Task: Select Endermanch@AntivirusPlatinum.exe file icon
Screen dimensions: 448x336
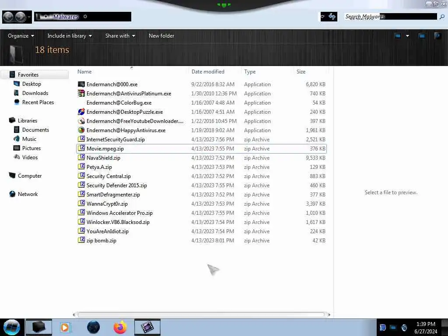Action: [81, 94]
